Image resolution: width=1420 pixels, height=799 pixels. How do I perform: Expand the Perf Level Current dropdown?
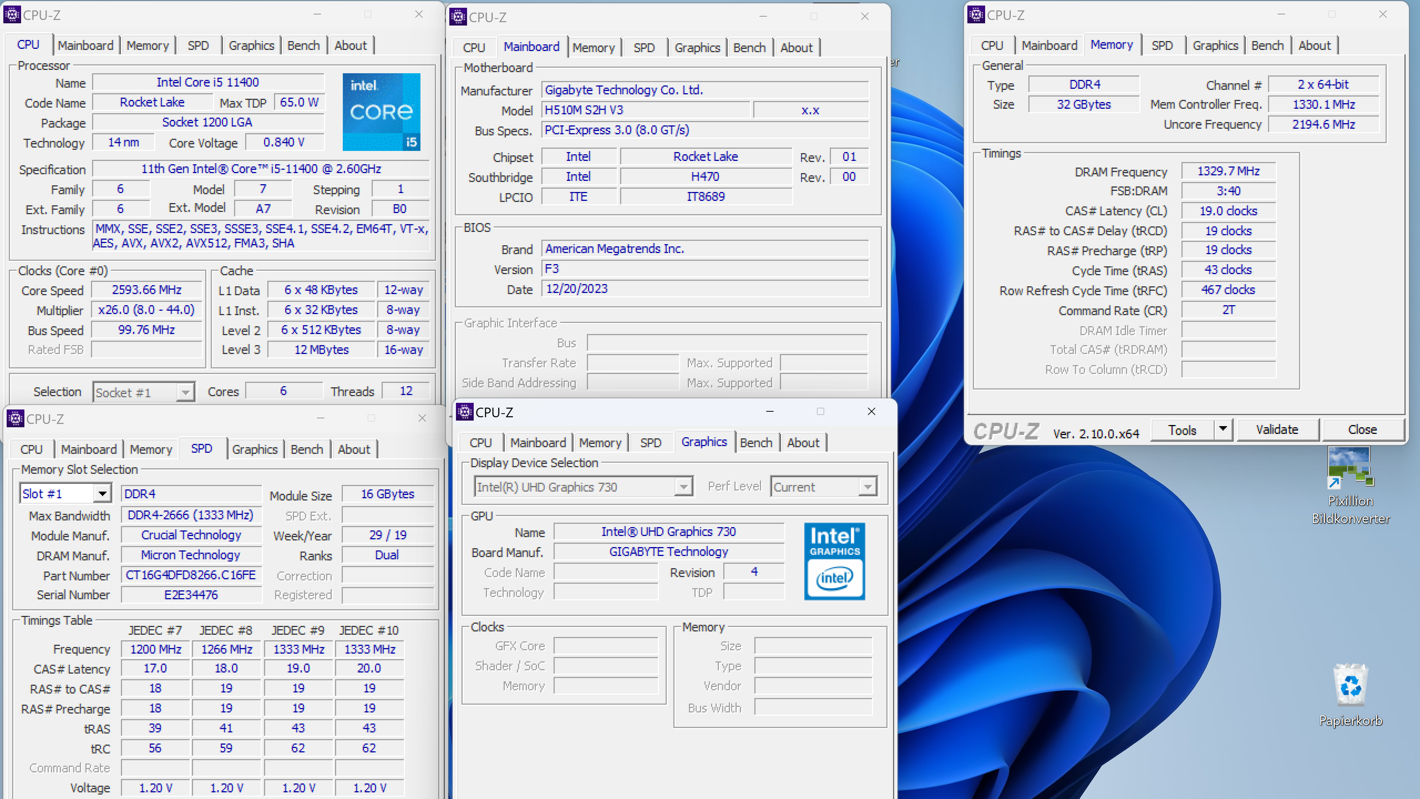coord(868,487)
